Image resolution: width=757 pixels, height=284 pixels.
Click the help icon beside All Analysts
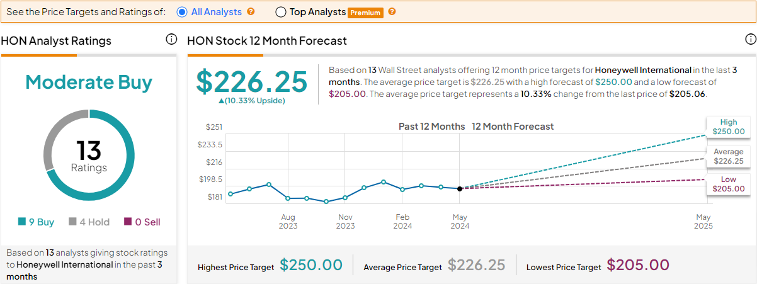(251, 11)
